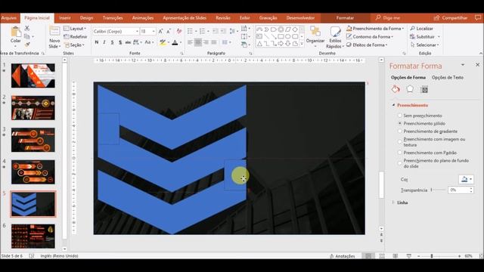This screenshot has width=484, height=272.
Task: Open Estilos Rápidos quick styles
Action: (x=335, y=37)
